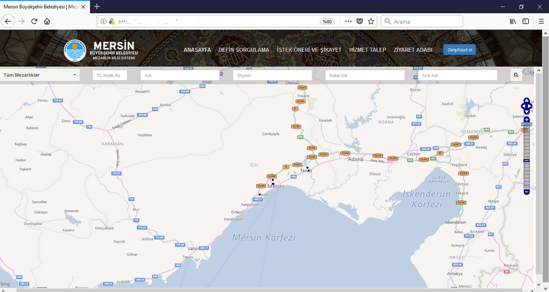Pan the map right with the arrow

coord(530,106)
